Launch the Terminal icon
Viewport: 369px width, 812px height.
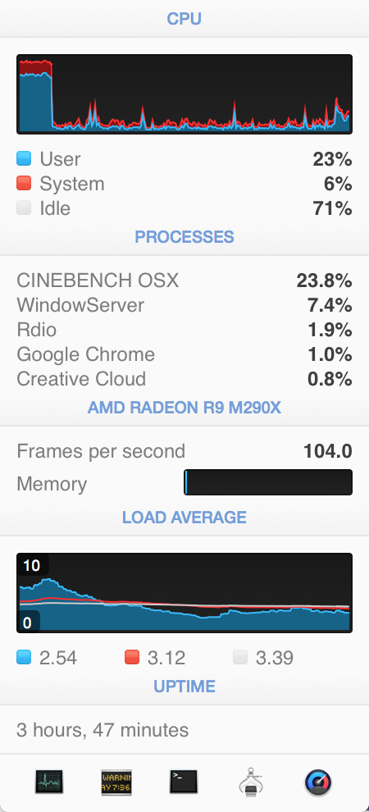184,782
